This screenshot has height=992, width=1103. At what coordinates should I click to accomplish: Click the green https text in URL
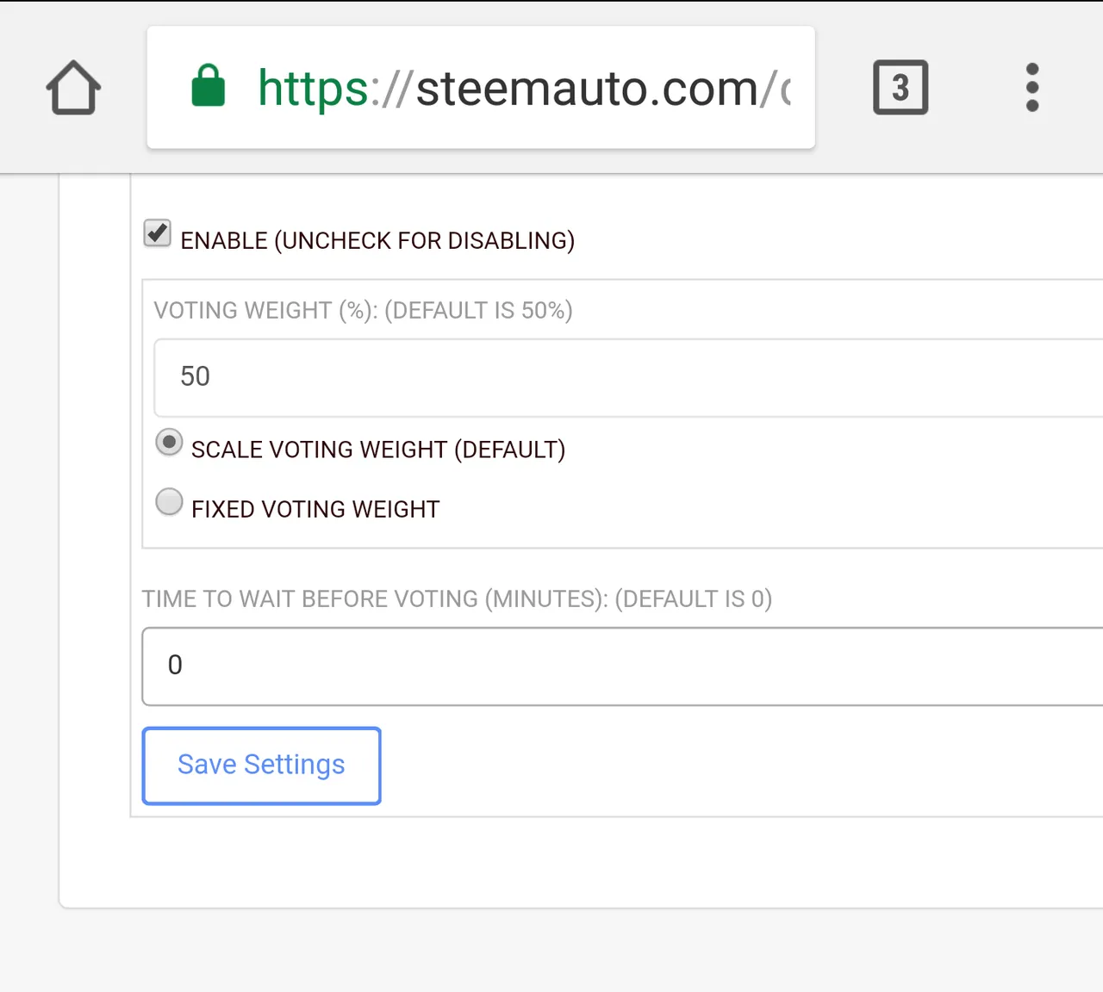point(314,89)
